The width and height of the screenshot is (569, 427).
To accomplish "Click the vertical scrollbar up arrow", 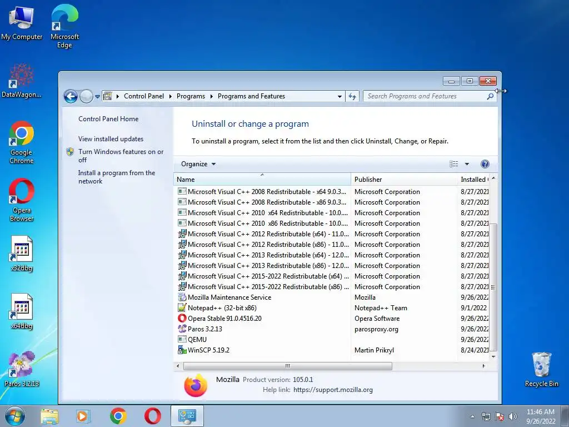I will coord(493,178).
